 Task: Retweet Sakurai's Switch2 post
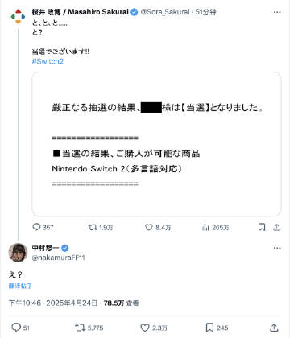pyautogui.click(x=93, y=227)
